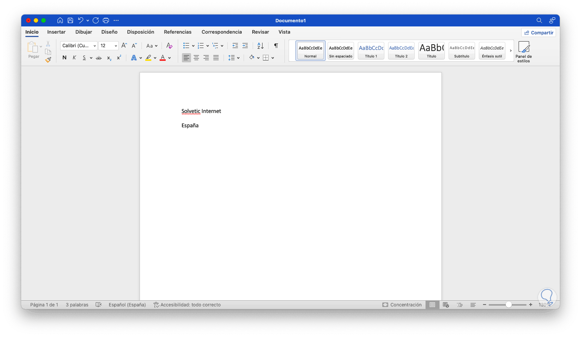The width and height of the screenshot is (581, 337).
Task: Switch to the Insertar tab
Action: (x=56, y=32)
